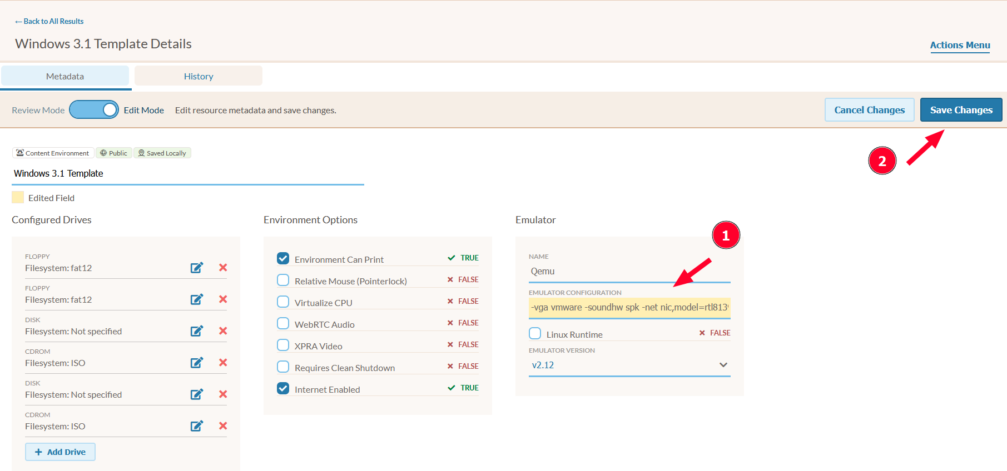Edit the last CDROM ISO drive
The image size is (1007, 471).
pos(197,426)
